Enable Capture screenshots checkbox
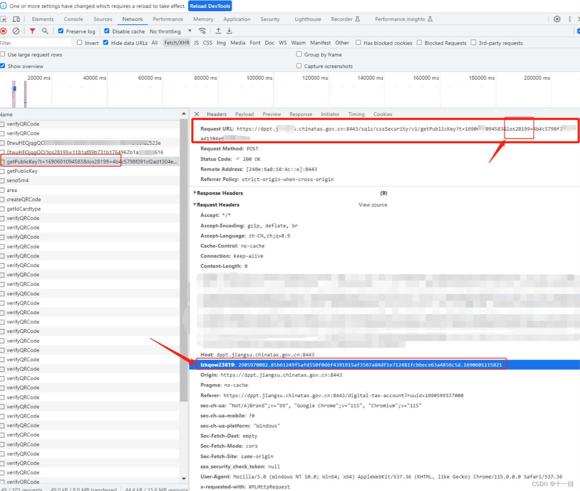This screenshot has height=491, width=580. [299, 66]
